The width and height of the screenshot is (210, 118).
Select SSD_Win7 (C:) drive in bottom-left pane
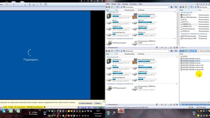click(118, 61)
